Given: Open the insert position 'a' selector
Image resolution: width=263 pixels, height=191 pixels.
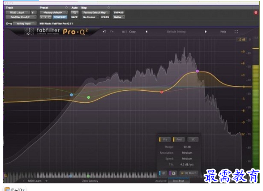Looking at the screenshot, I should tap(33, 12).
